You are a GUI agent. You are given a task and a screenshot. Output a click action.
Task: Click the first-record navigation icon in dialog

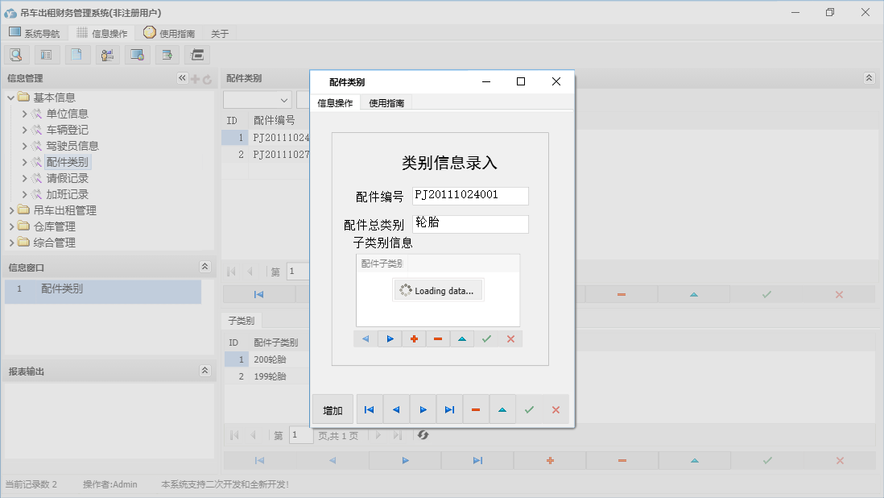pyautogui.click(x=369, y=409)
